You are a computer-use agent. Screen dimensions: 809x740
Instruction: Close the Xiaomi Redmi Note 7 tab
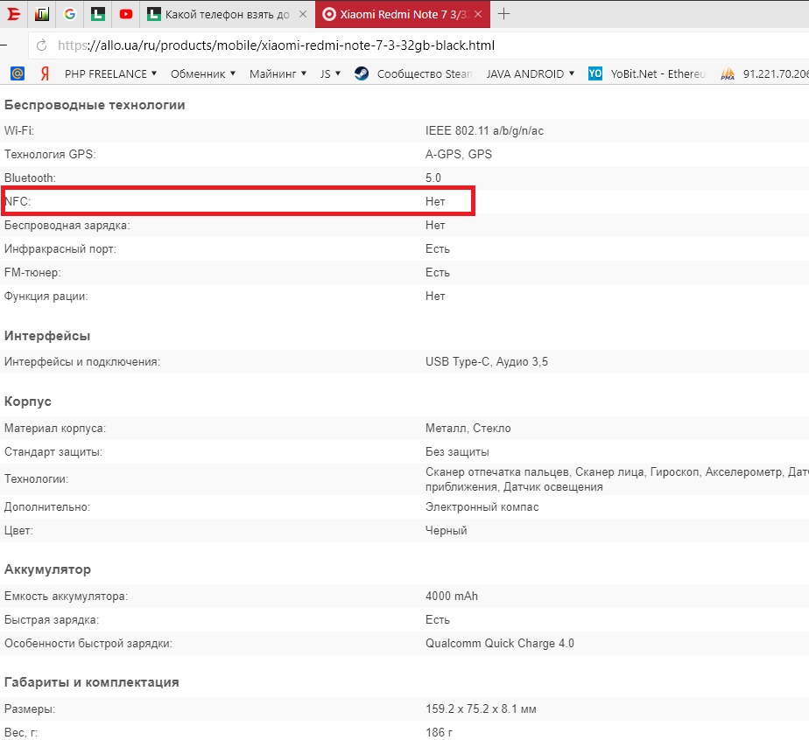coord(478,14)
